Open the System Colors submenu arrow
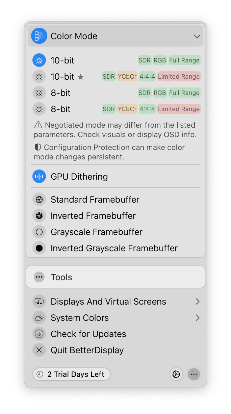The height and width of the screenshot is (414, 231). 198,318
